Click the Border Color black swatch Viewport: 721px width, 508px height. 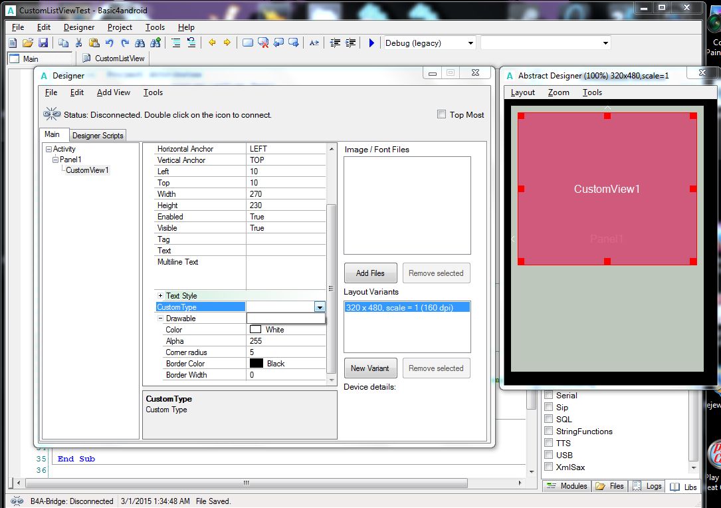point(257,364)
